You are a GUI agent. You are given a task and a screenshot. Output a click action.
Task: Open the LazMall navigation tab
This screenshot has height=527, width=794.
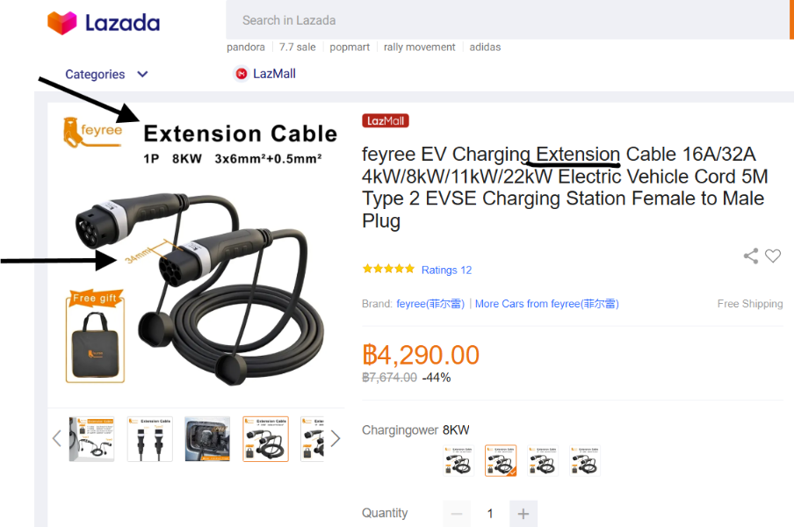tap(265, 74)
